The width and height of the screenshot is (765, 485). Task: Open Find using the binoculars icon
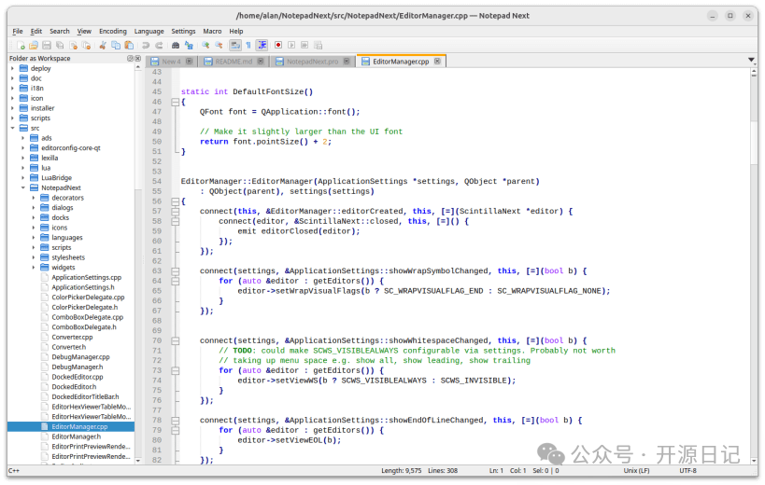(176, 45)
